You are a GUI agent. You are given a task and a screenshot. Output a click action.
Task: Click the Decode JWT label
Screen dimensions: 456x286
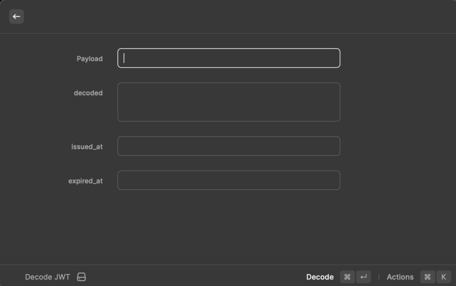click(x=47, y=277)
